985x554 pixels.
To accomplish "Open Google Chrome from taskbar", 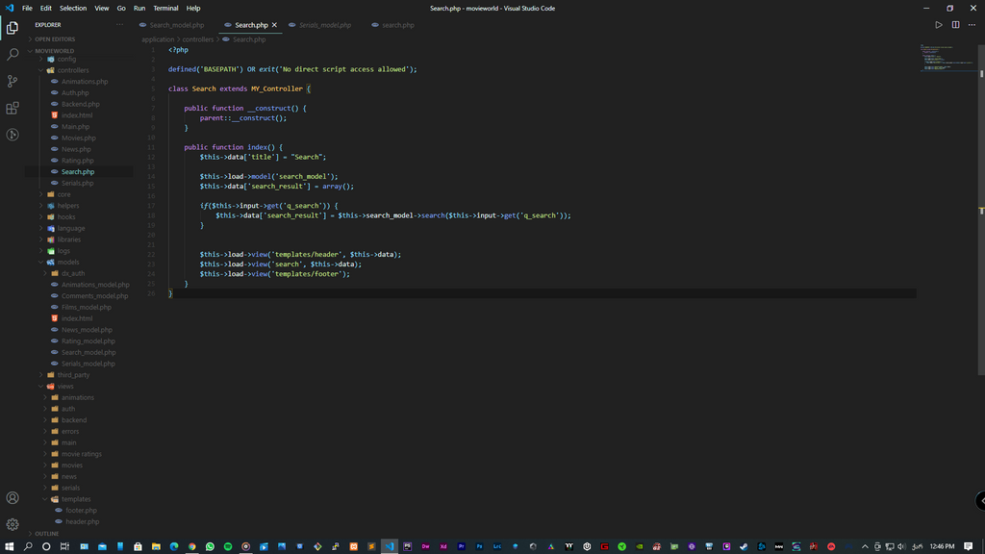I will click(x=192, y=546).
